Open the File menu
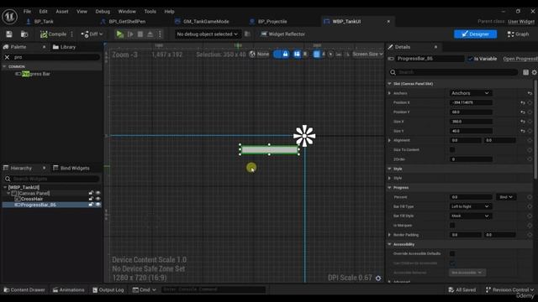 27,11
